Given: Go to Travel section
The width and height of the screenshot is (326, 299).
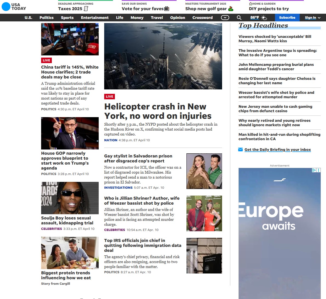Looking at the screenshot, I should [x=157, y=18].
